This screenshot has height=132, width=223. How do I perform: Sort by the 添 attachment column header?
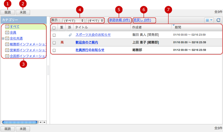coord(69,27)
